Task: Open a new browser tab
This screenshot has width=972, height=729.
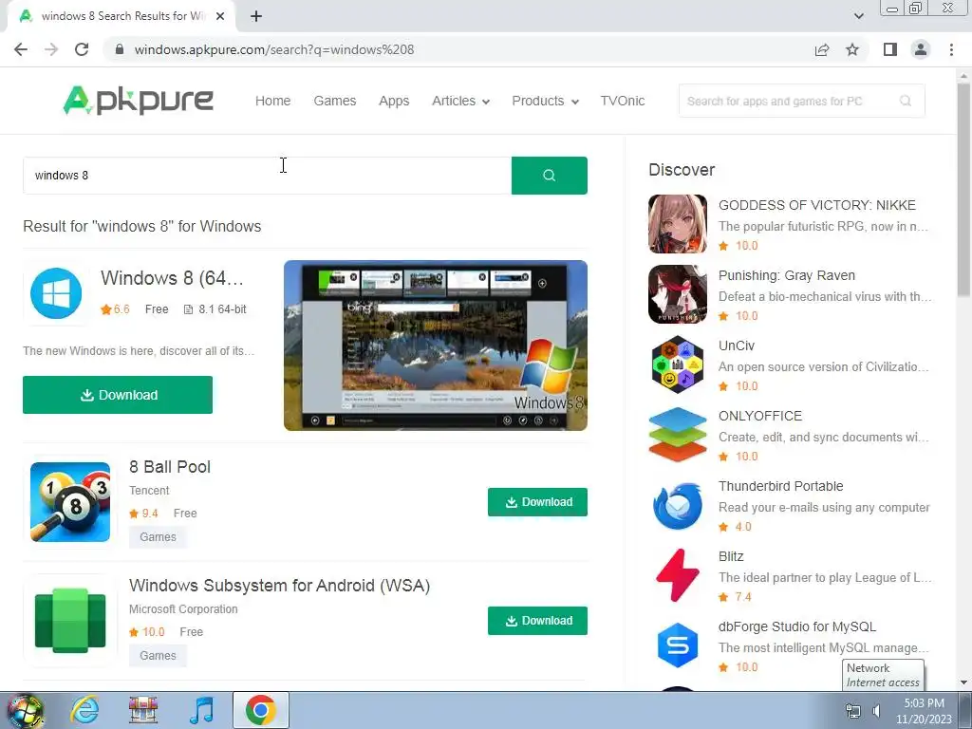Action: tap(256, 16)
